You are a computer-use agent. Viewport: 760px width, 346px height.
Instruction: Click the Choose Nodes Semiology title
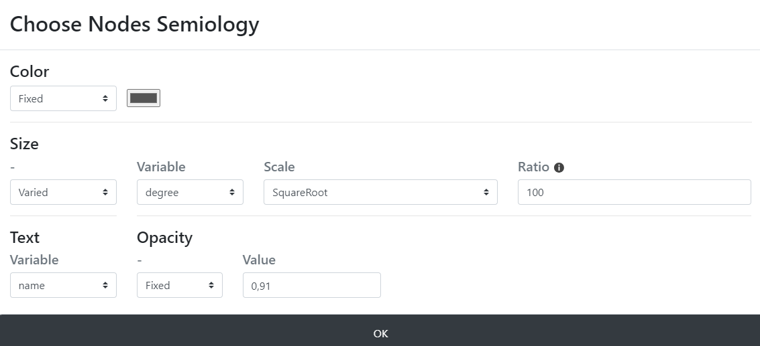[134, 24]
